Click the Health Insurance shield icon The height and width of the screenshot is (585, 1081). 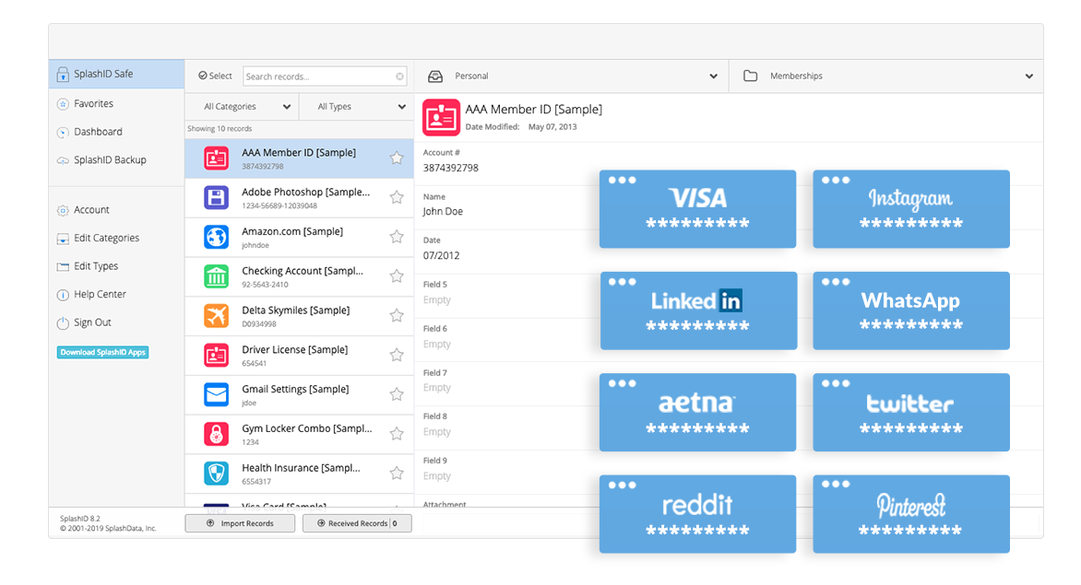(x=217, y=474)
